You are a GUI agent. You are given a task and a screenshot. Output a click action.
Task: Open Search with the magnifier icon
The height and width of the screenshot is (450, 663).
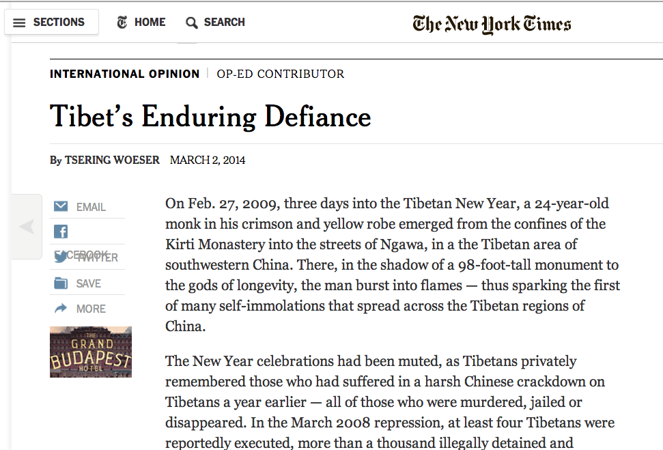[192, 23]
